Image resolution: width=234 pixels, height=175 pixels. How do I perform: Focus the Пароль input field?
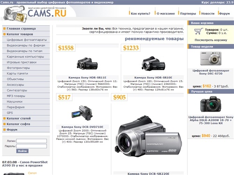(31, 146)
